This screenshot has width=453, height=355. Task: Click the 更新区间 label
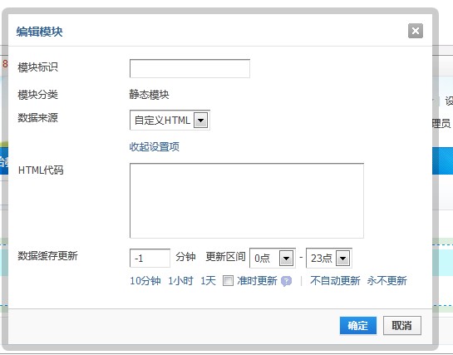tap(225, 257)
